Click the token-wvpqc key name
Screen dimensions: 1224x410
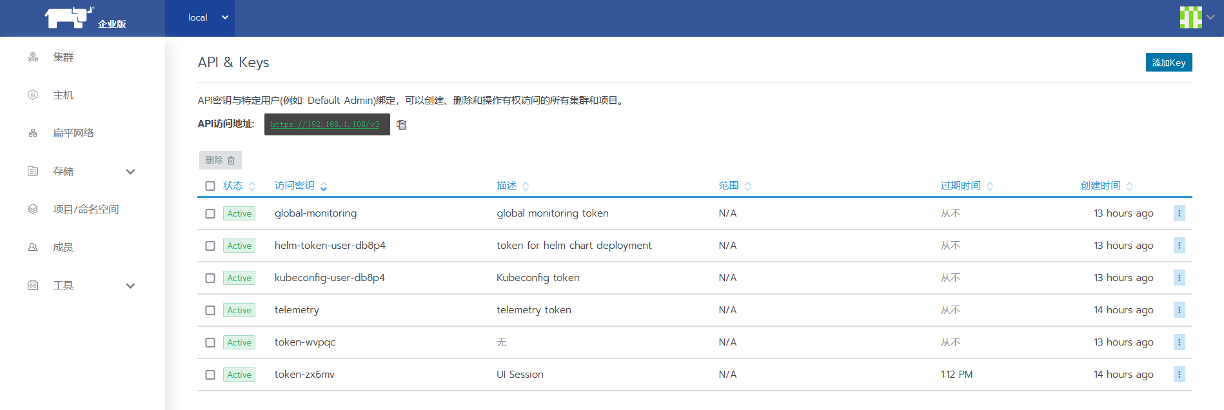305,342
